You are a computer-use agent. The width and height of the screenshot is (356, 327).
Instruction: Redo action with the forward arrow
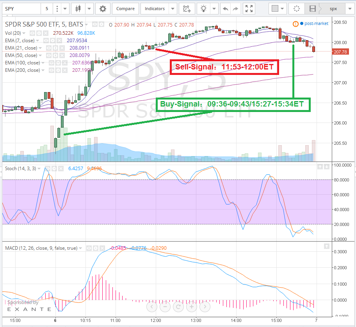coord(235,9)
